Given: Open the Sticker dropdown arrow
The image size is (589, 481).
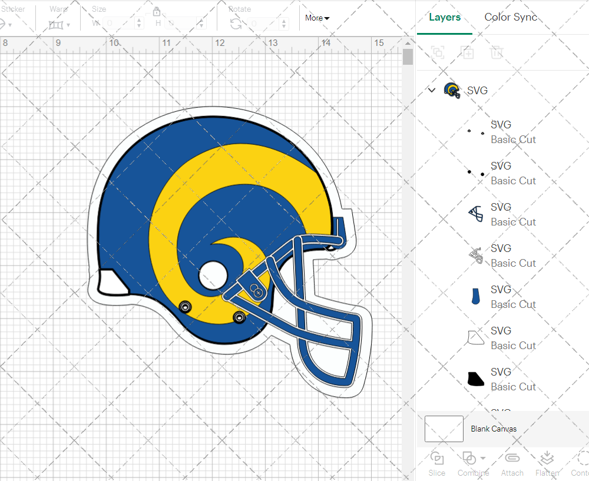Looking at the screenshot, I should click(x=10, y=25).
